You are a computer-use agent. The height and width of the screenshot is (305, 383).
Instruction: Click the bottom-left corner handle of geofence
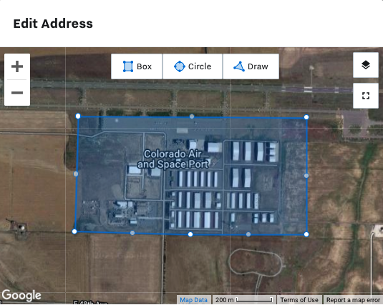pos(74,231)
